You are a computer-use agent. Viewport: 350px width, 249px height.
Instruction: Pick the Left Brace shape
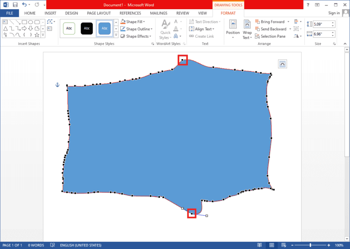24,35
